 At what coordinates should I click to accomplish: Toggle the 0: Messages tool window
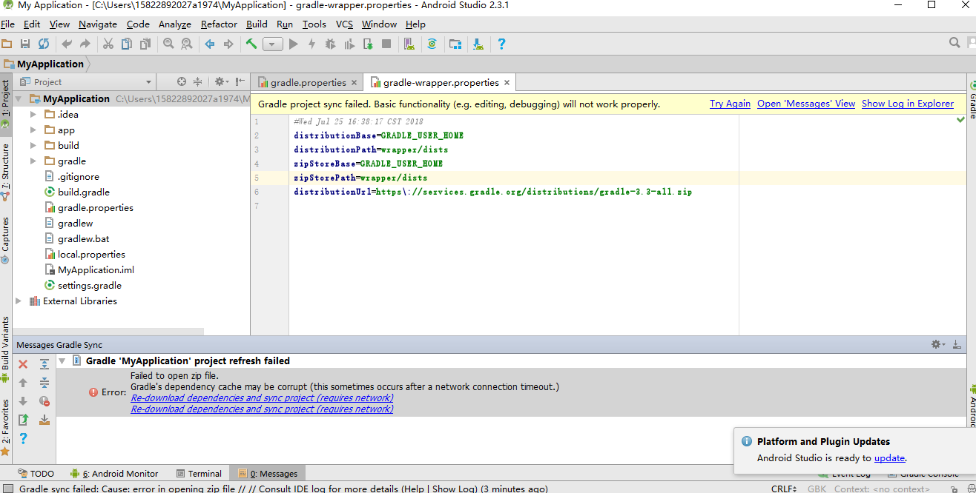tap(268, 473)
